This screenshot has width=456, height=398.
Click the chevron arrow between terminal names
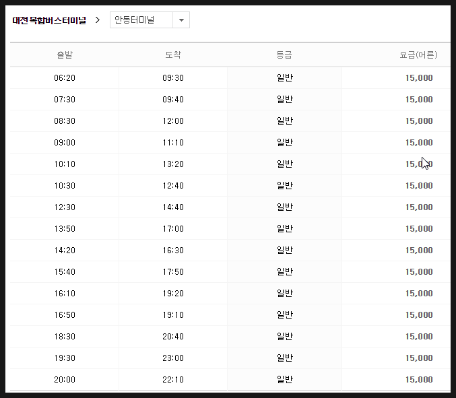98,20
